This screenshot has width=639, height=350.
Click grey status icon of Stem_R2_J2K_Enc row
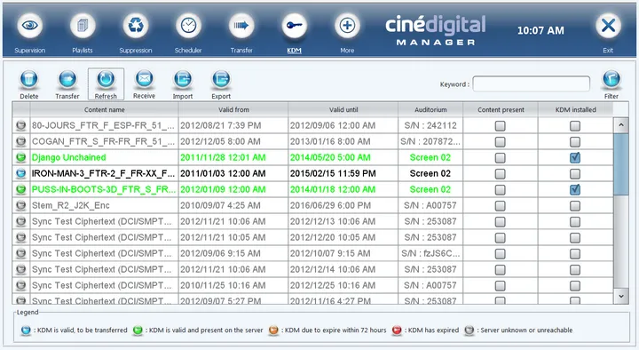(x=20, y=205)
